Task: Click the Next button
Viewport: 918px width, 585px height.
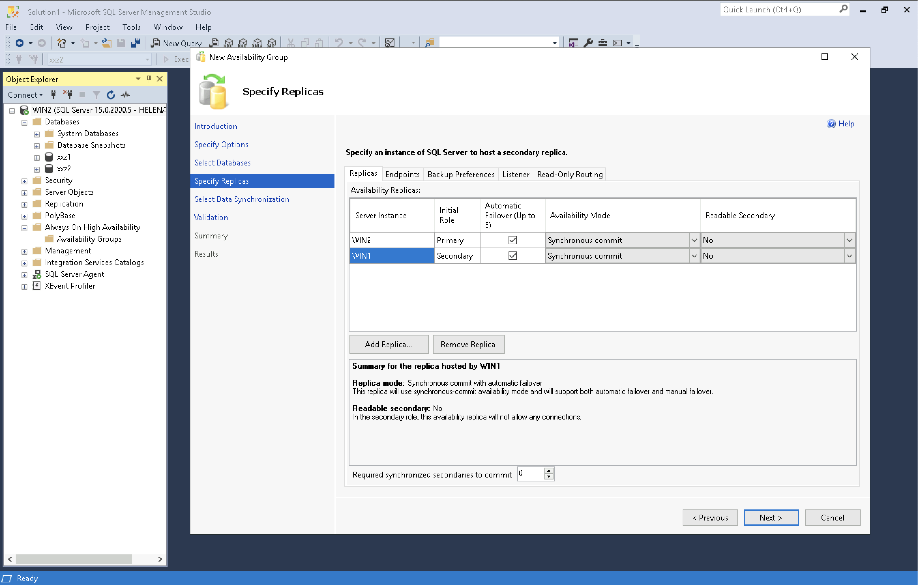Action: pos(771,518)
